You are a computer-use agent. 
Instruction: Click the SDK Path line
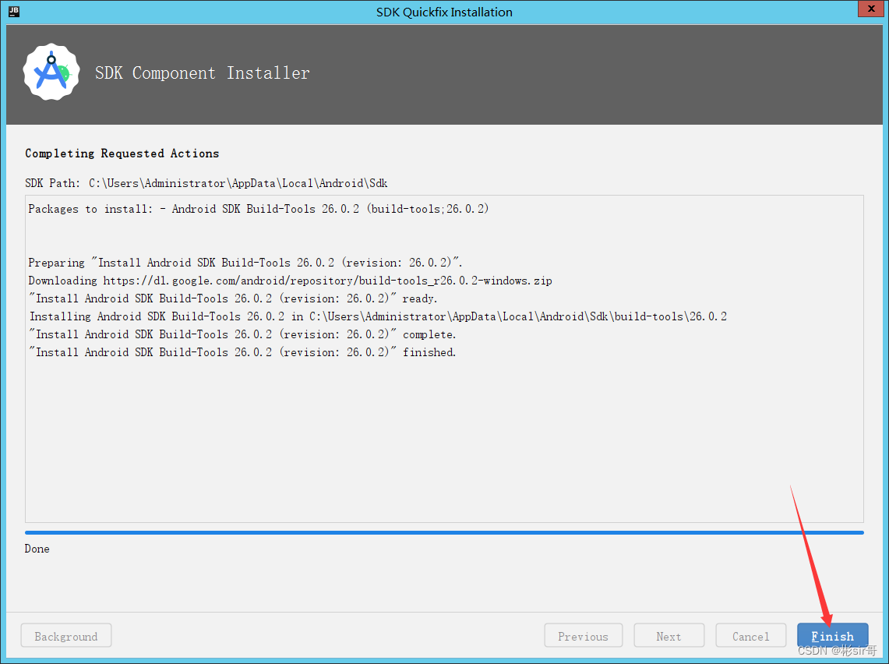click(x=206, y=183)
